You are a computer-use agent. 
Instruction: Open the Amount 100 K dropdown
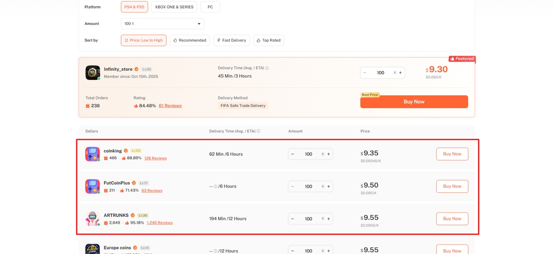(x=162, y=24)
